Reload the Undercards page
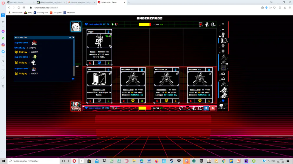Image resolution: width=293 pixels, height=164 pixels. pos(19,8)
